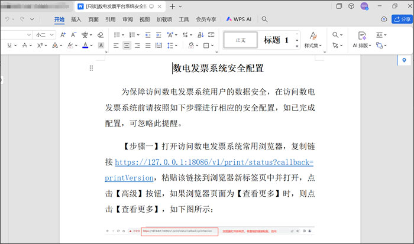Open the 127.0.0.1:18086 hyperlink in document
This screenshot has height=244, width=414.
point(214,162)
